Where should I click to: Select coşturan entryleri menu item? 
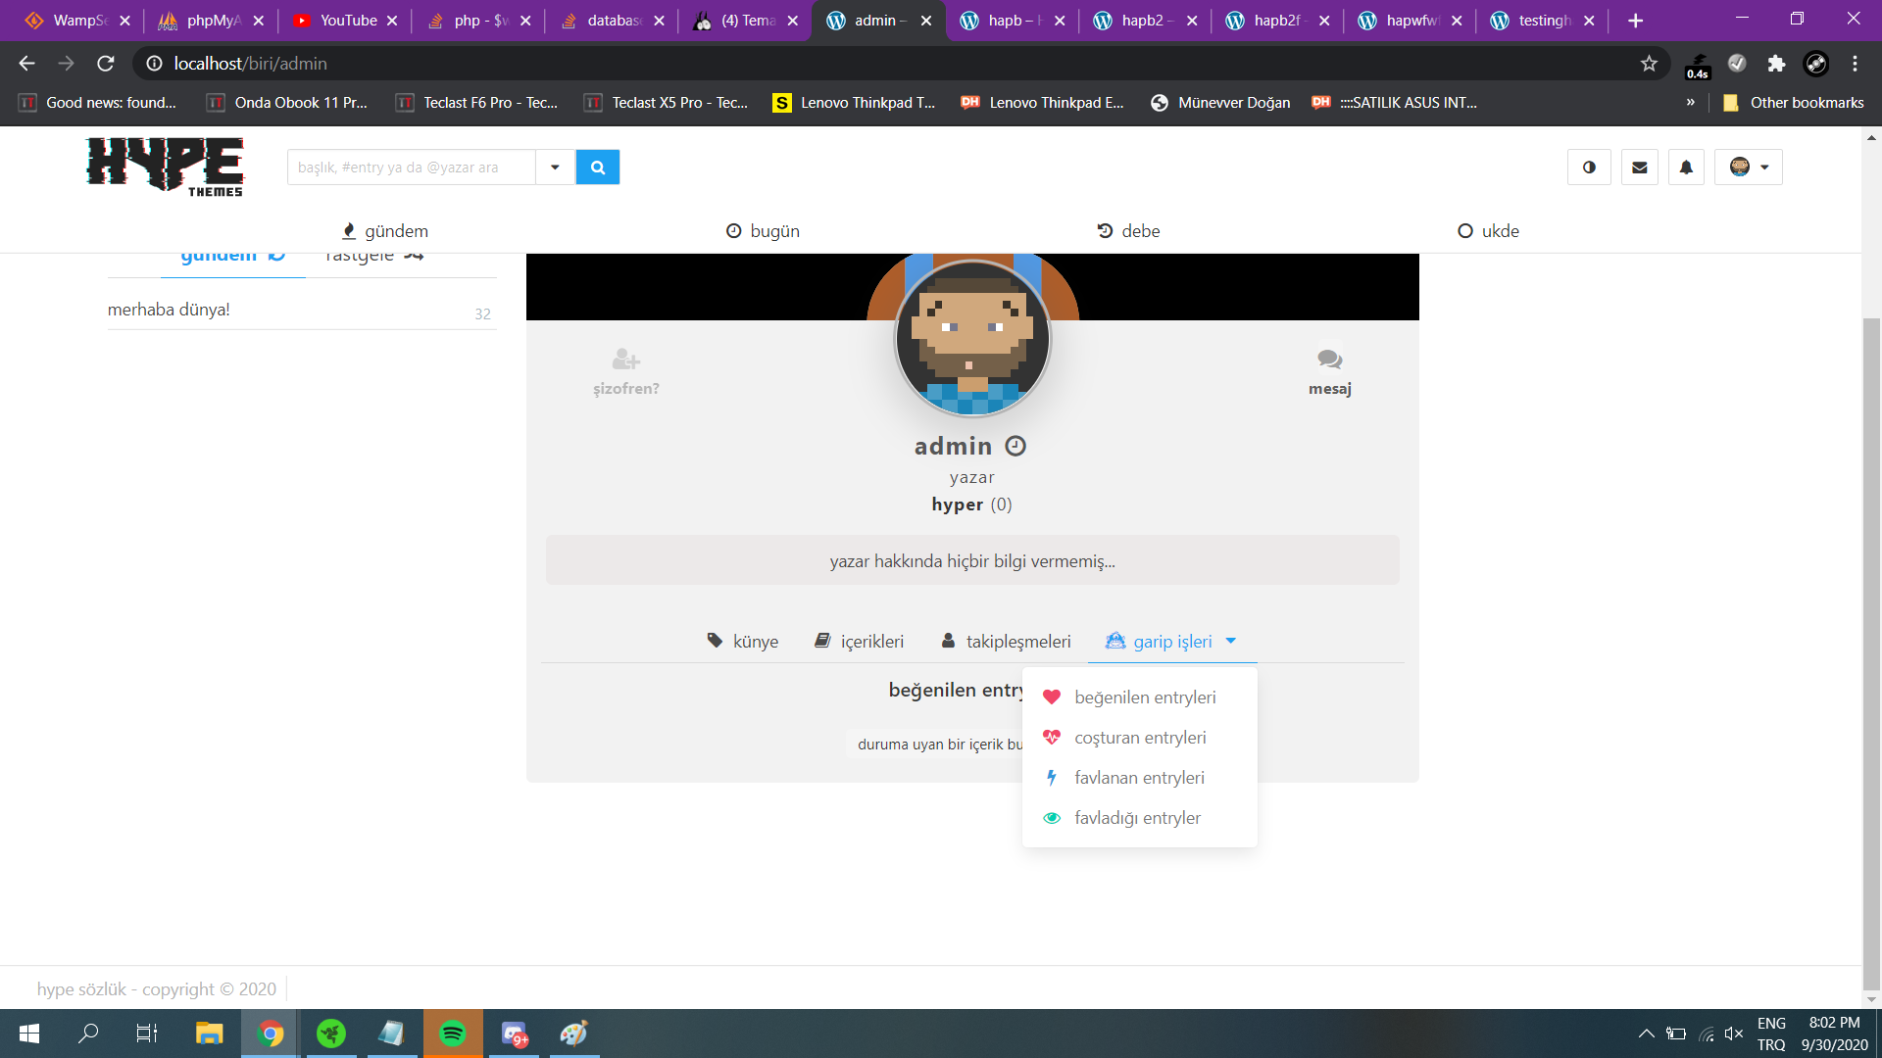1139,738
